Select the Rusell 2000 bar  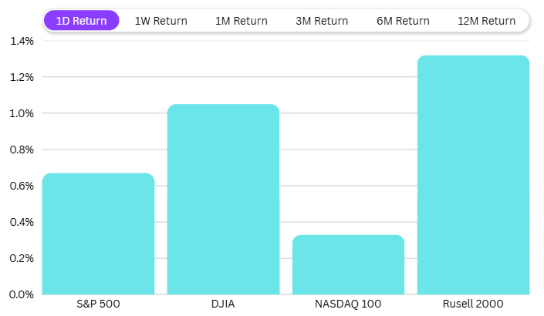click(x=473, y=175)
